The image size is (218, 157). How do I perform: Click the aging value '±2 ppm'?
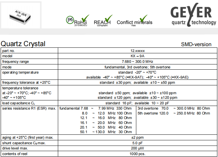(138, 137)
